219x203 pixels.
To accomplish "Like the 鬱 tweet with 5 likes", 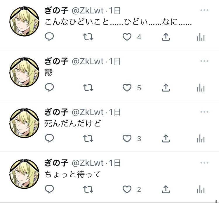I will point(127,88).
